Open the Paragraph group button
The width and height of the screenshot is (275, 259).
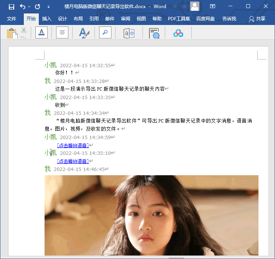coord(62,32)
